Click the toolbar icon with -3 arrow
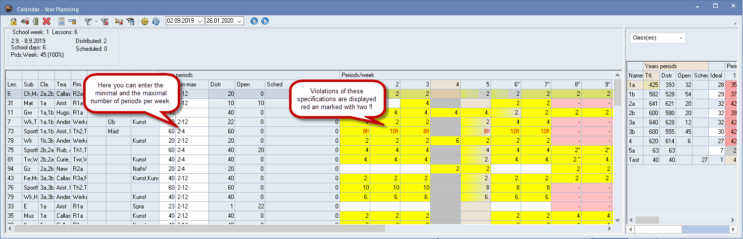The height and width of the screenshot is (239, 743). click(25, 21)
